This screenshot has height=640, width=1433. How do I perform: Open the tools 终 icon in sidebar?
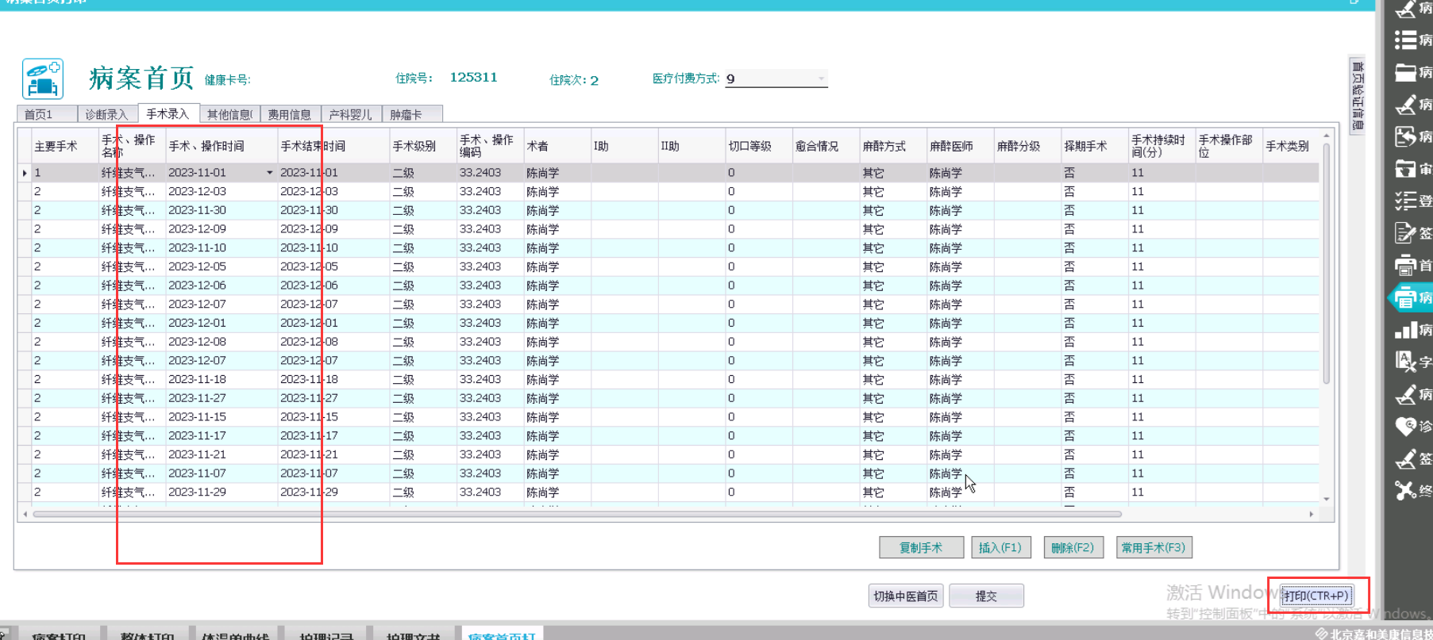1406,490
